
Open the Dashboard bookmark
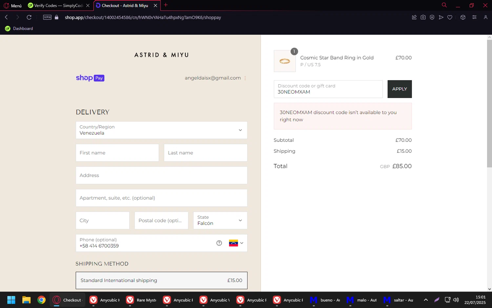pyautogui.click(x=19, y=29)
